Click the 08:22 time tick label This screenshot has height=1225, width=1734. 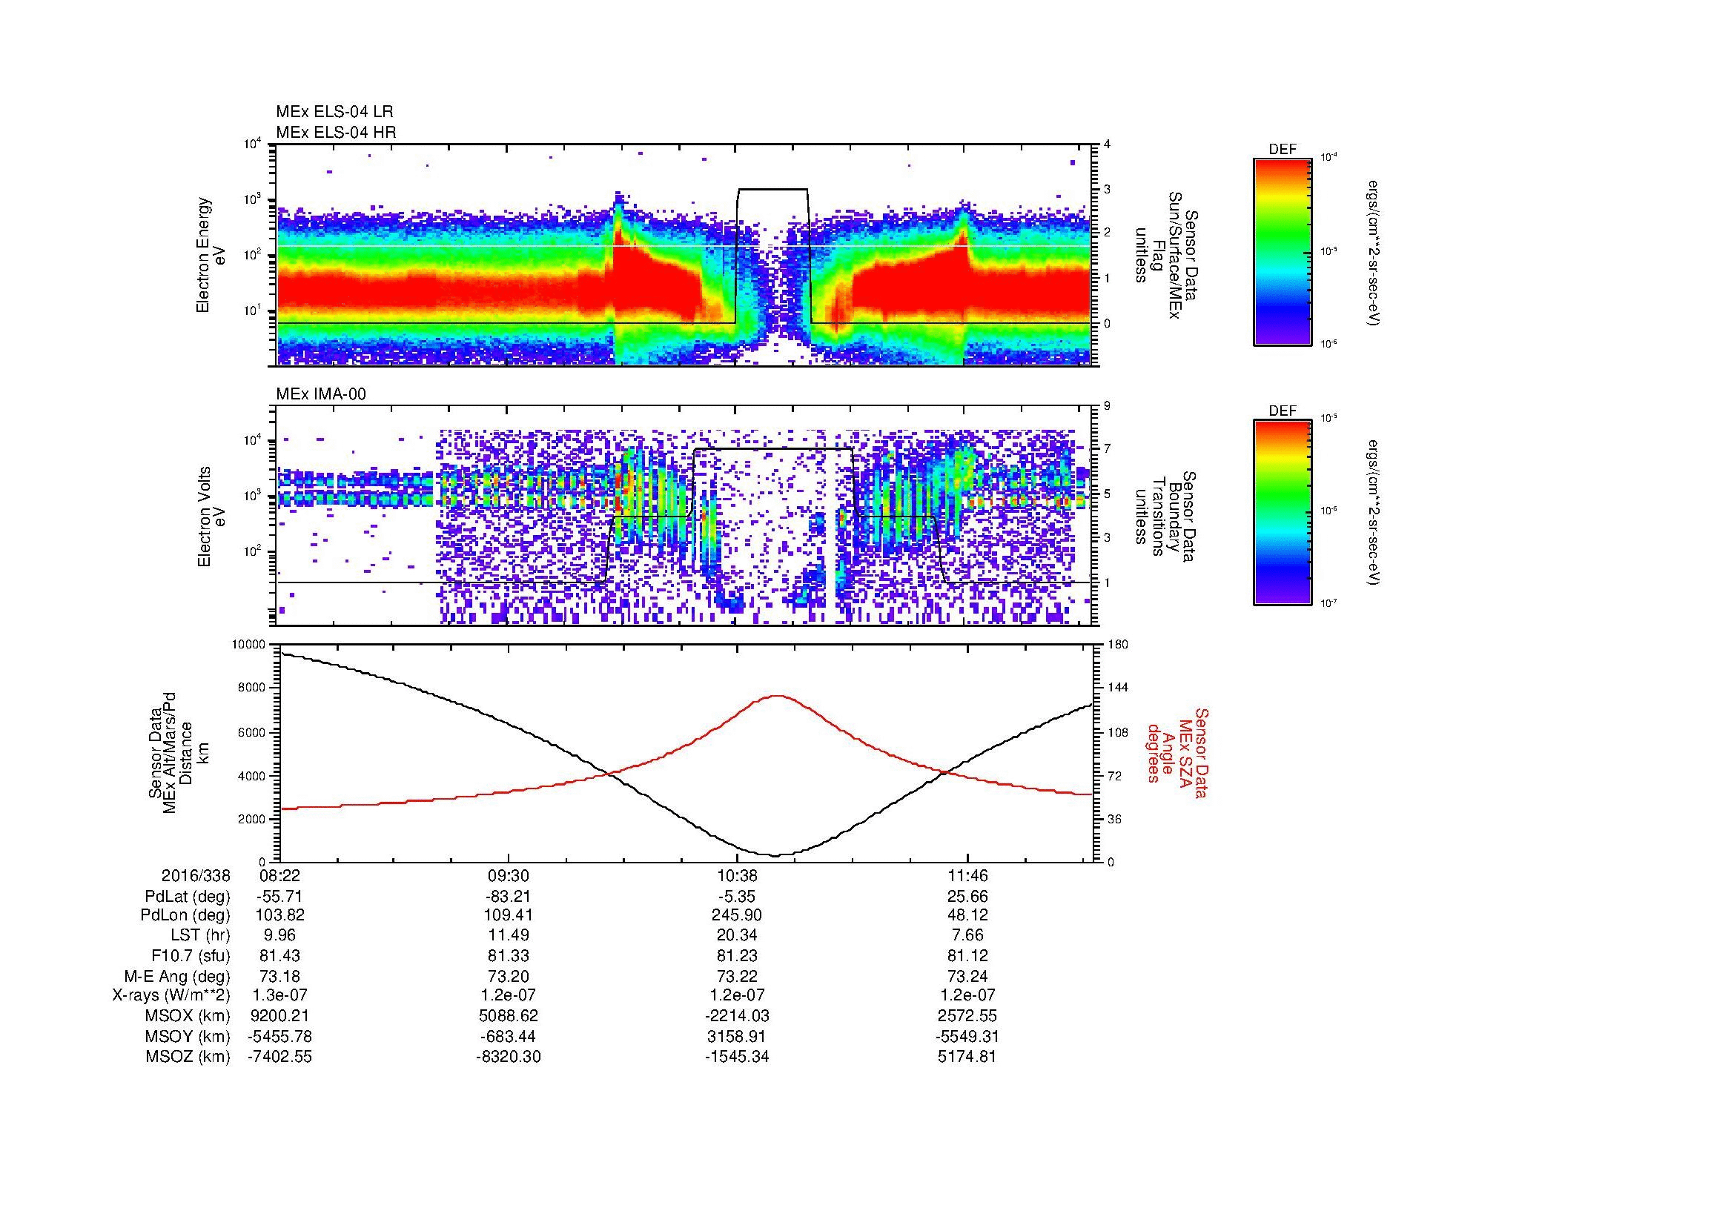(280, 876)
